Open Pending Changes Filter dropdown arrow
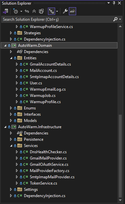125x204 pixels. point(21,11)
